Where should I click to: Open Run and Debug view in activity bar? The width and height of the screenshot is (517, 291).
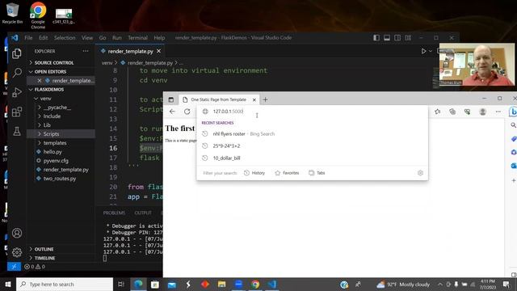[17, 92]
